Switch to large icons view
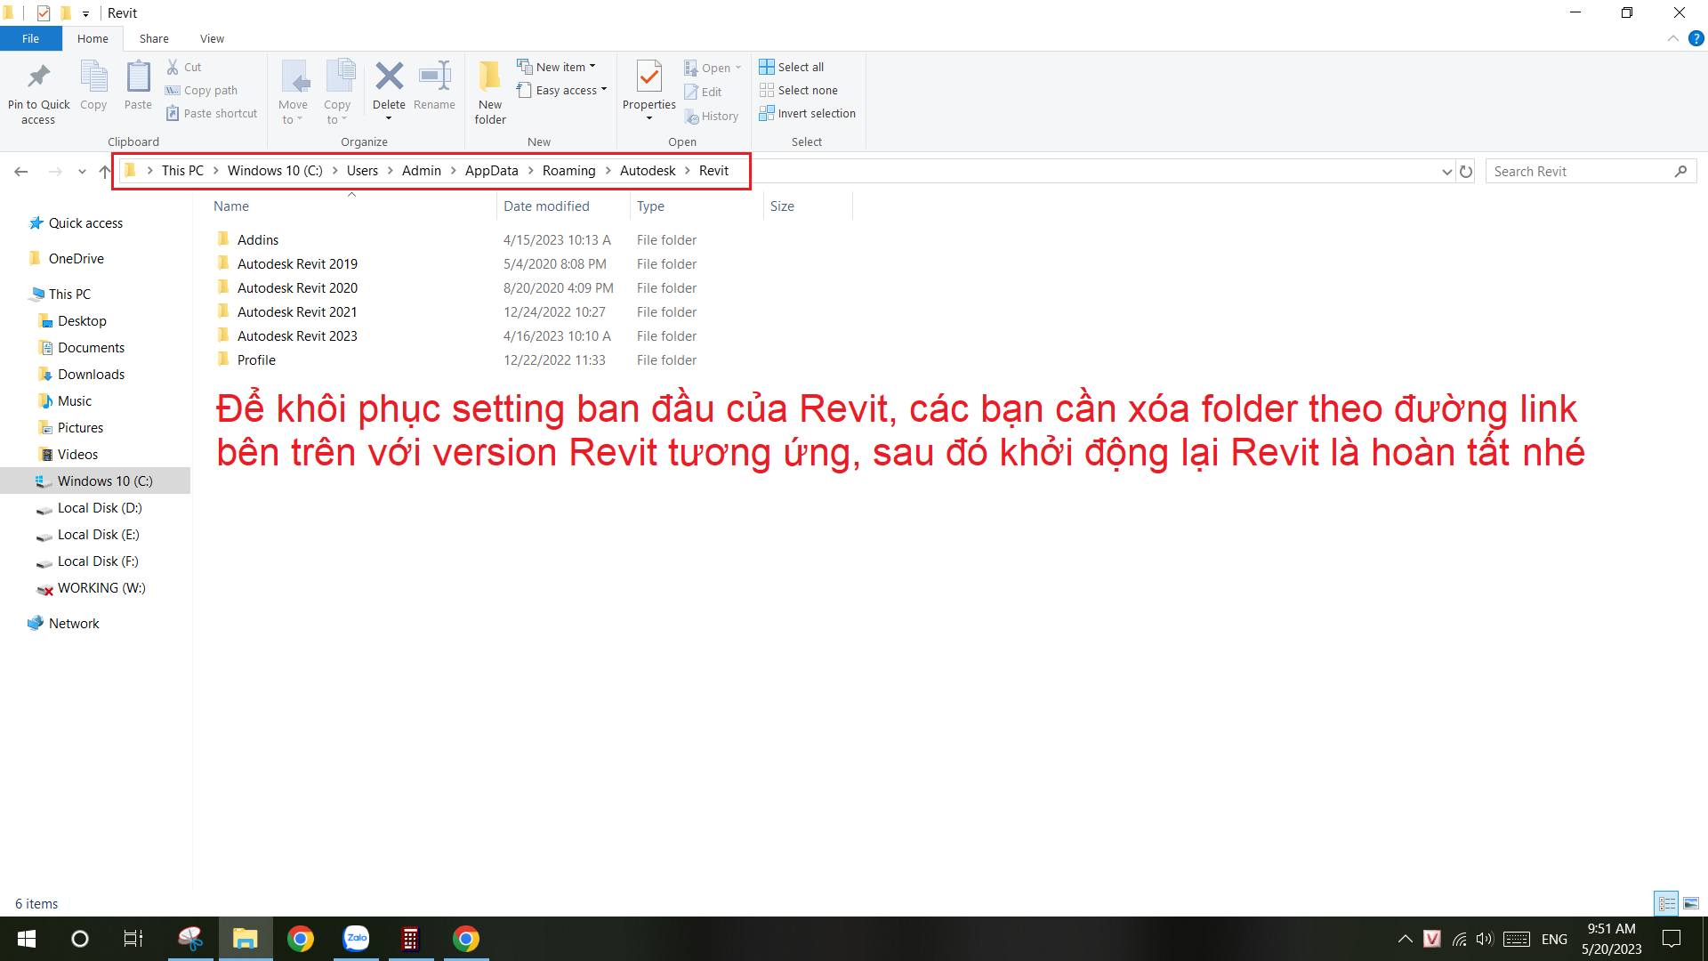The image size is (1708, 961). pos(1690,903)
